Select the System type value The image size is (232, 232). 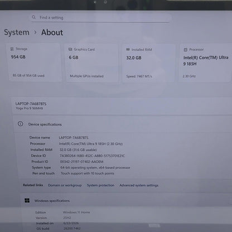tap(95, 167)
